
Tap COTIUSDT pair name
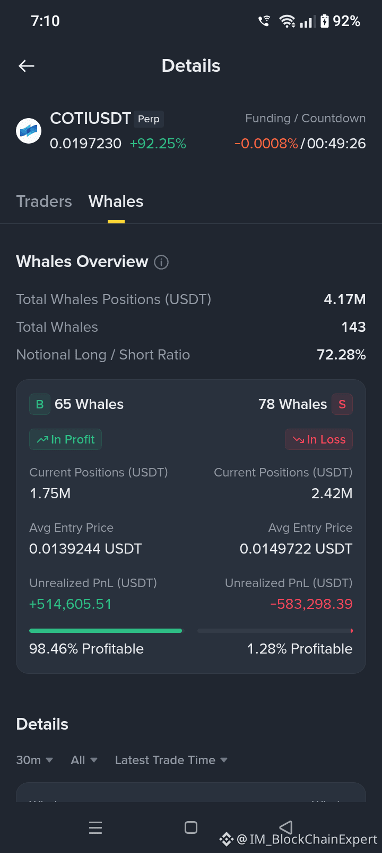[90, 119]
